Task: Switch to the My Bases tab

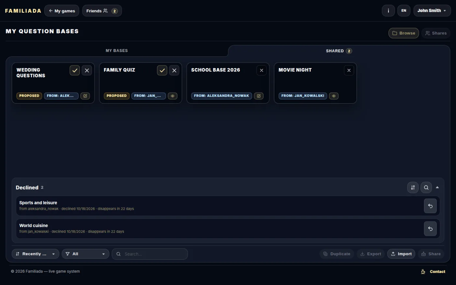Action: pos(117,50)
